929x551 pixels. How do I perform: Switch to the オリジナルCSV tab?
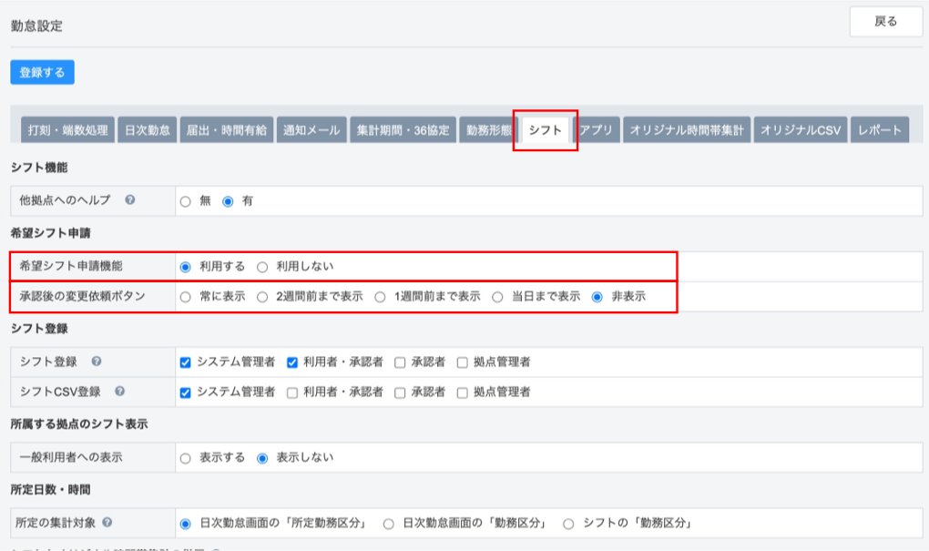[801, 130]
